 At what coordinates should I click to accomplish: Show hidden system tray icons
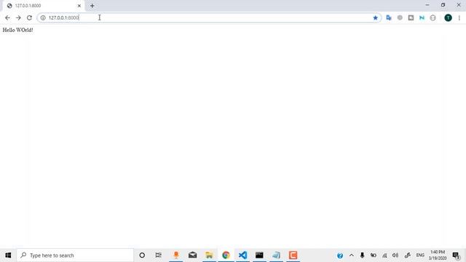tap(351, 255)
